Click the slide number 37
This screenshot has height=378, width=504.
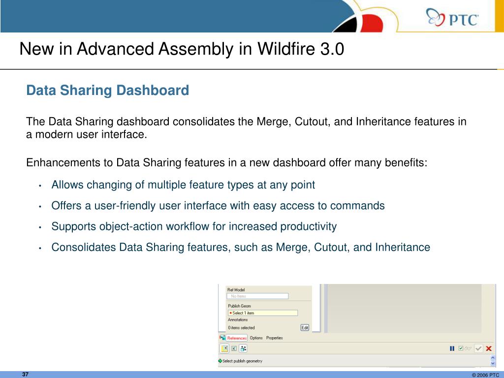tap(26, 374)
